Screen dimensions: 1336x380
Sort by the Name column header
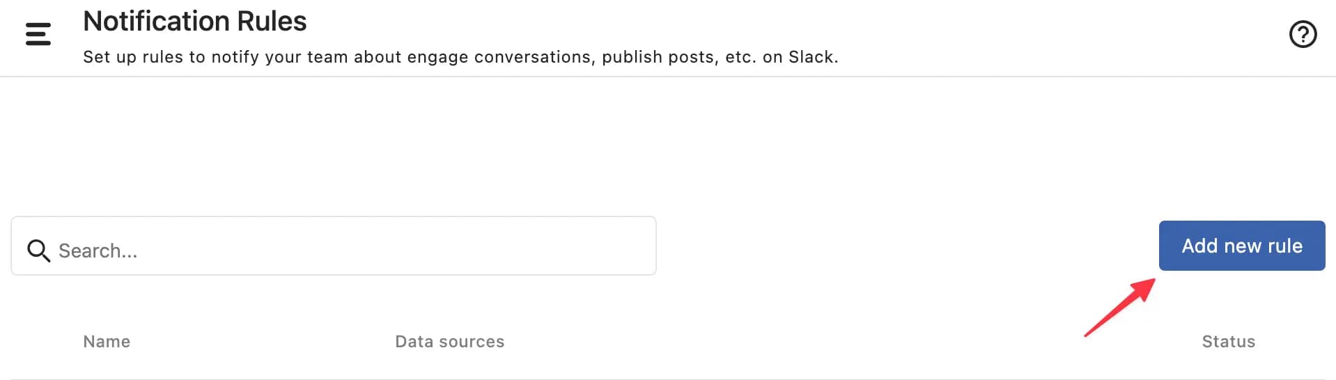tap(107, 342)
